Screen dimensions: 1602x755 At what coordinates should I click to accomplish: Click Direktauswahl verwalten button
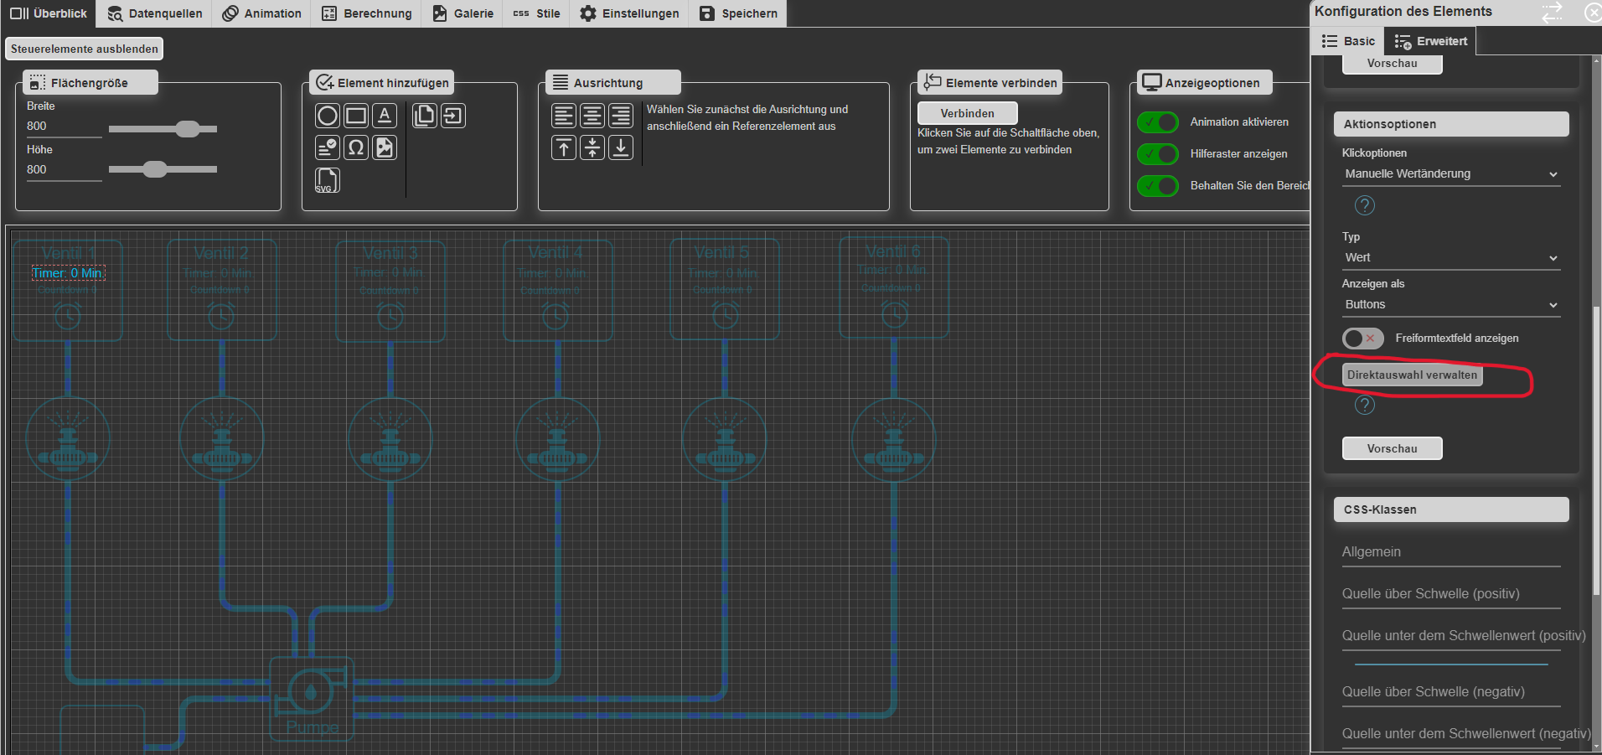[1413, 375]
